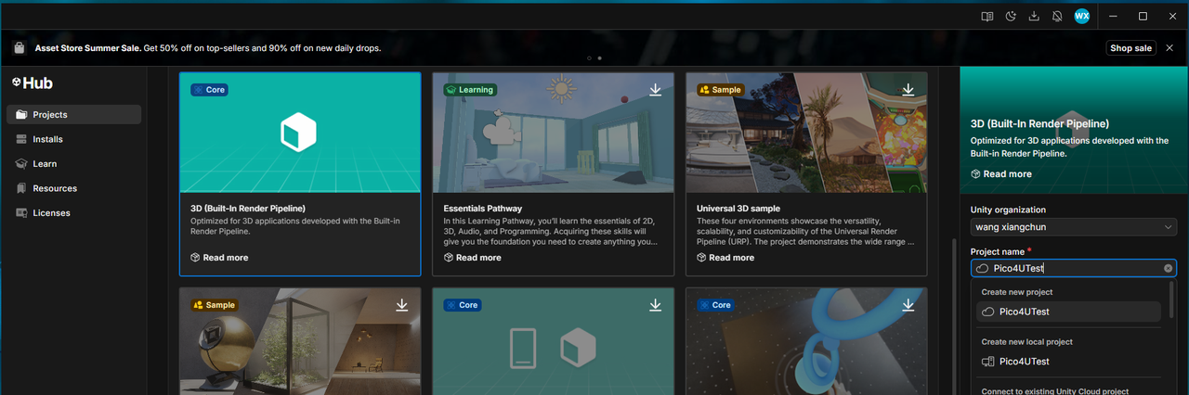Screen dimensions: 1189x395
Task: Dismiss the Asset Store sale banner
Action: (1169, 48)
